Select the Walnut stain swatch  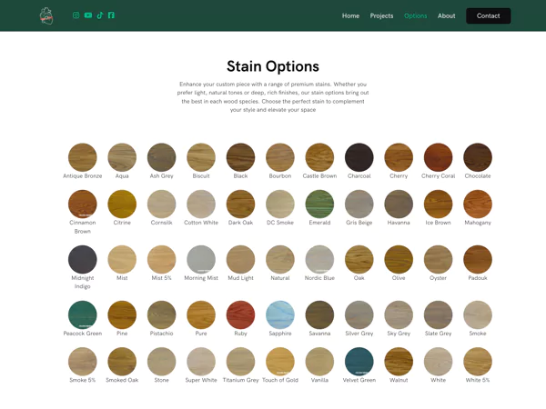399,362
